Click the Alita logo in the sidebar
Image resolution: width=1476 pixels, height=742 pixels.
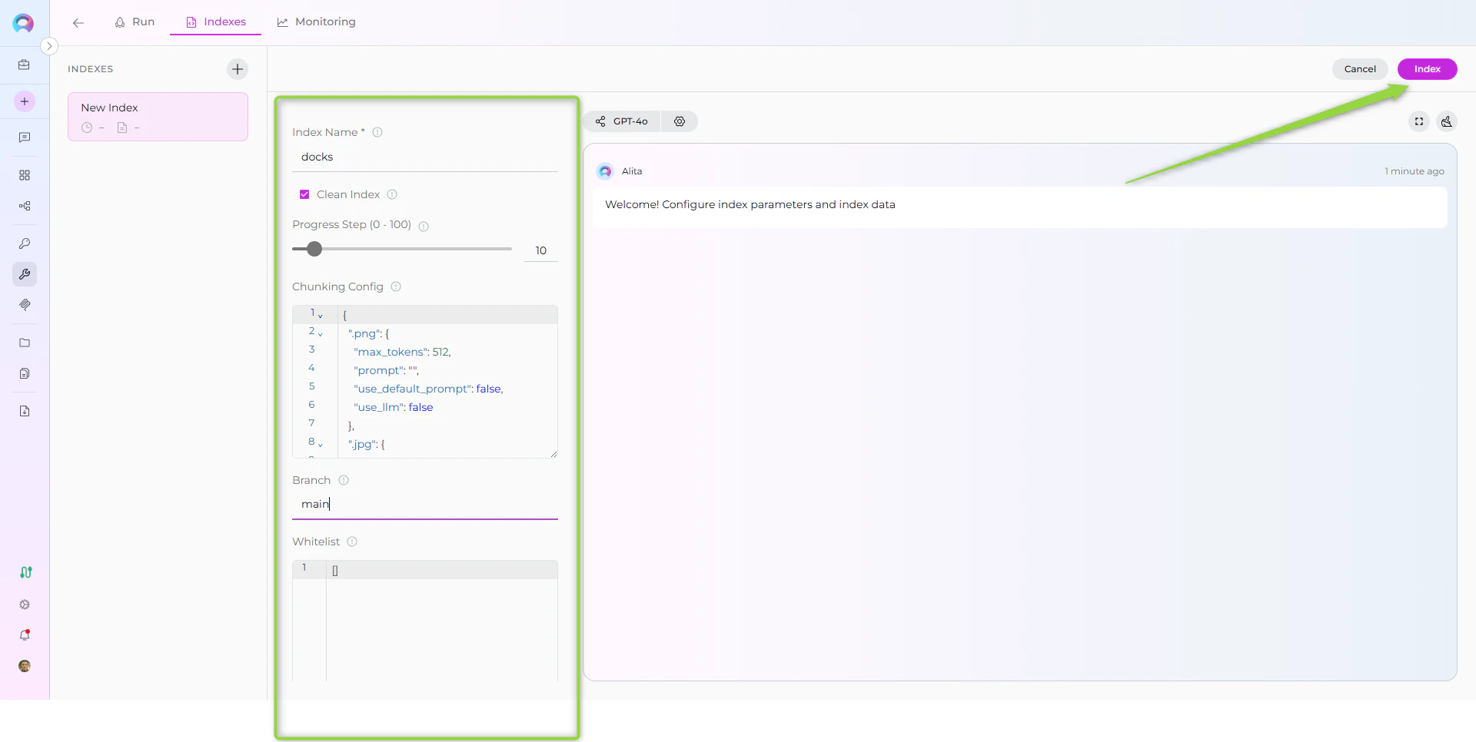pyautogui.click(x=23, y=23)
